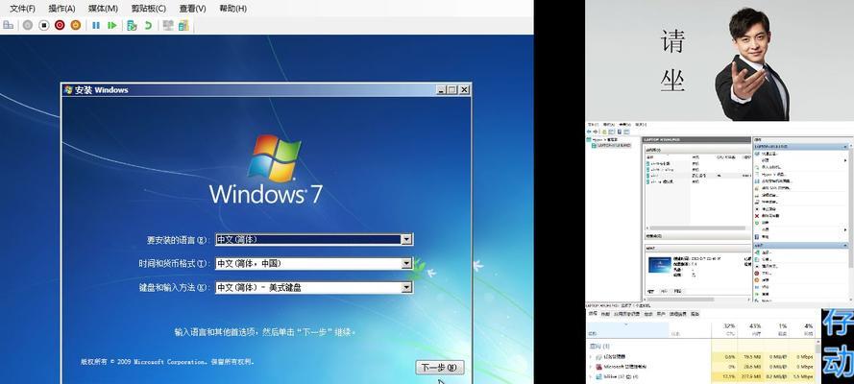Click the 4% network column header
The height and width of the screenshot is (384, 854).
(x=802, y=329)
